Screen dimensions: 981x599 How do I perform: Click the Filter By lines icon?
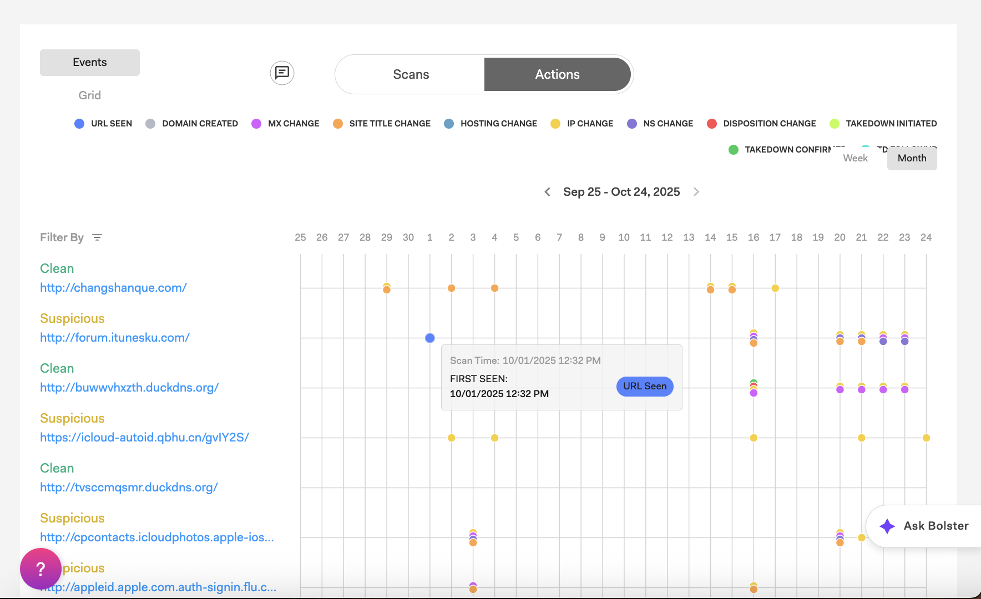click(97, 237)
